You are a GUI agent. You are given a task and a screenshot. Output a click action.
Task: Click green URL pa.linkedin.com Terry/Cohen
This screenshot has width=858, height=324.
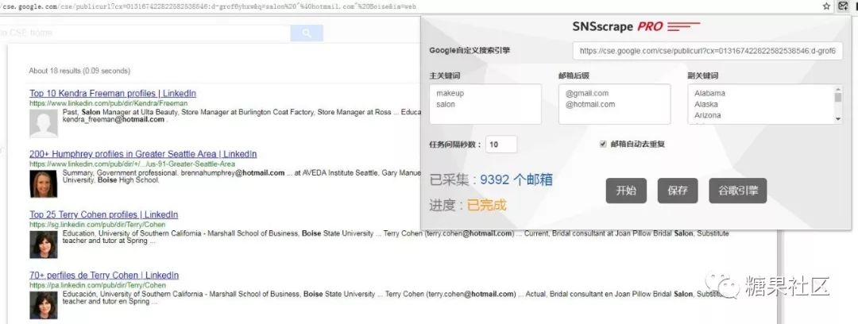pos(98,285)
